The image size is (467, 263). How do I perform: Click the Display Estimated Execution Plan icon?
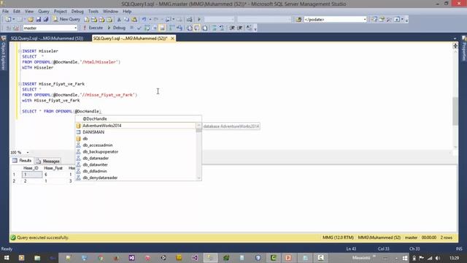pos(147,28)
